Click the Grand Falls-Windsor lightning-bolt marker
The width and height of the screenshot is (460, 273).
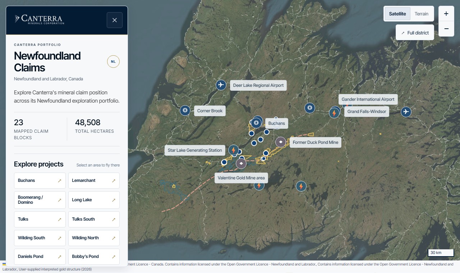pyautogui.click(x=334, y=113)
